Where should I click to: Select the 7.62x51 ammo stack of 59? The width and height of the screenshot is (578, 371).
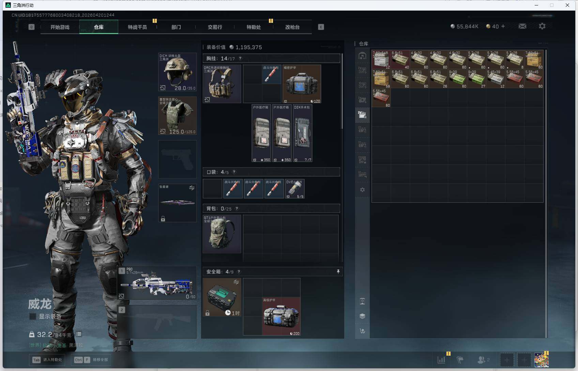pyautogui.click(x=381, y=79)
